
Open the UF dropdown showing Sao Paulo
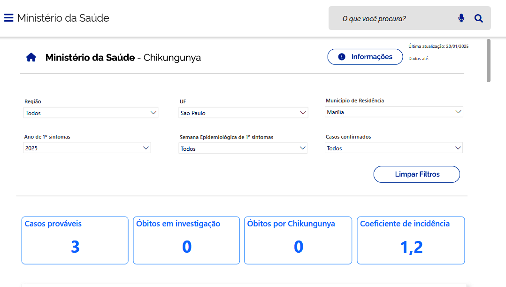[243, 113]
